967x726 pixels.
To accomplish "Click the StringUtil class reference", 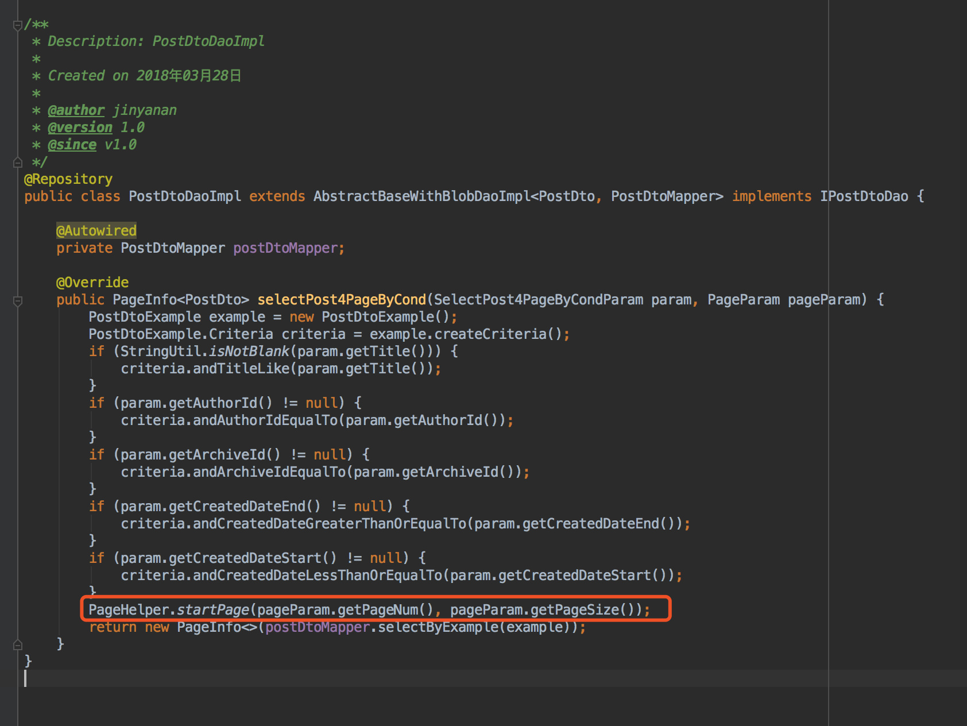I will 161,352.
